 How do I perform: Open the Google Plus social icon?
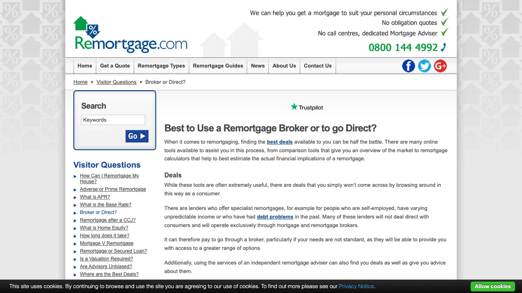[440, 66]
